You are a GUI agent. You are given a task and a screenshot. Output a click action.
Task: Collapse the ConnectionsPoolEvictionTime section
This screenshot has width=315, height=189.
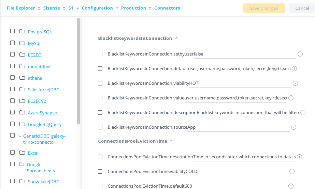coord(171,141)
